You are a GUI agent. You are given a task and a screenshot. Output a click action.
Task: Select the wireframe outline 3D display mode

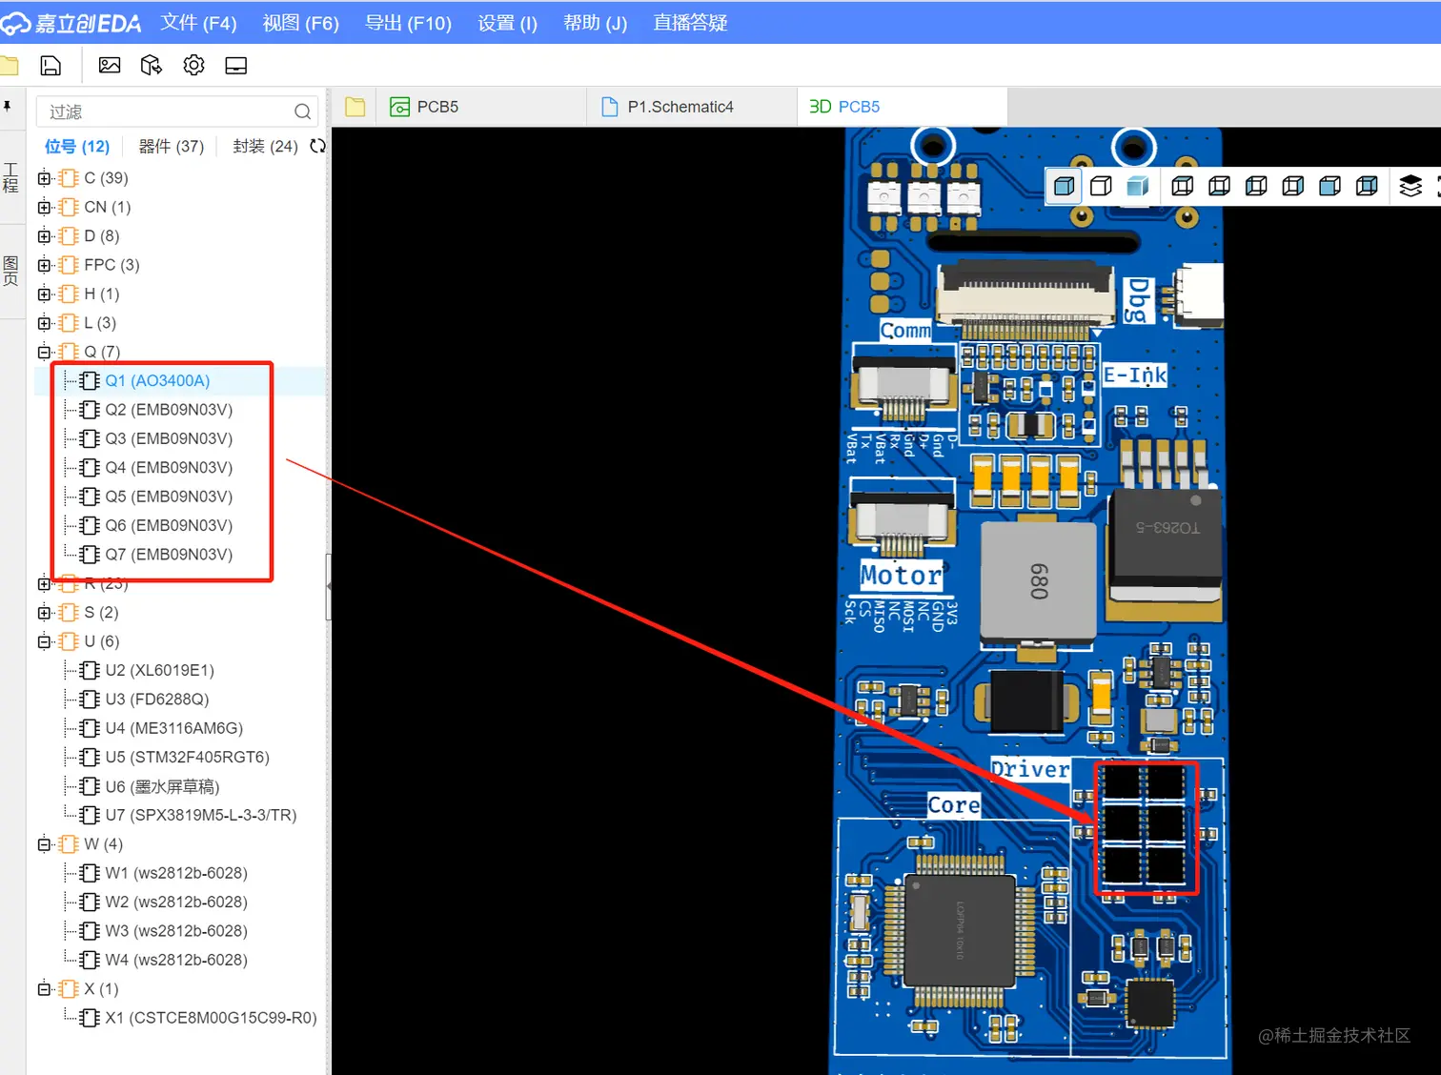click(1101, 186)
